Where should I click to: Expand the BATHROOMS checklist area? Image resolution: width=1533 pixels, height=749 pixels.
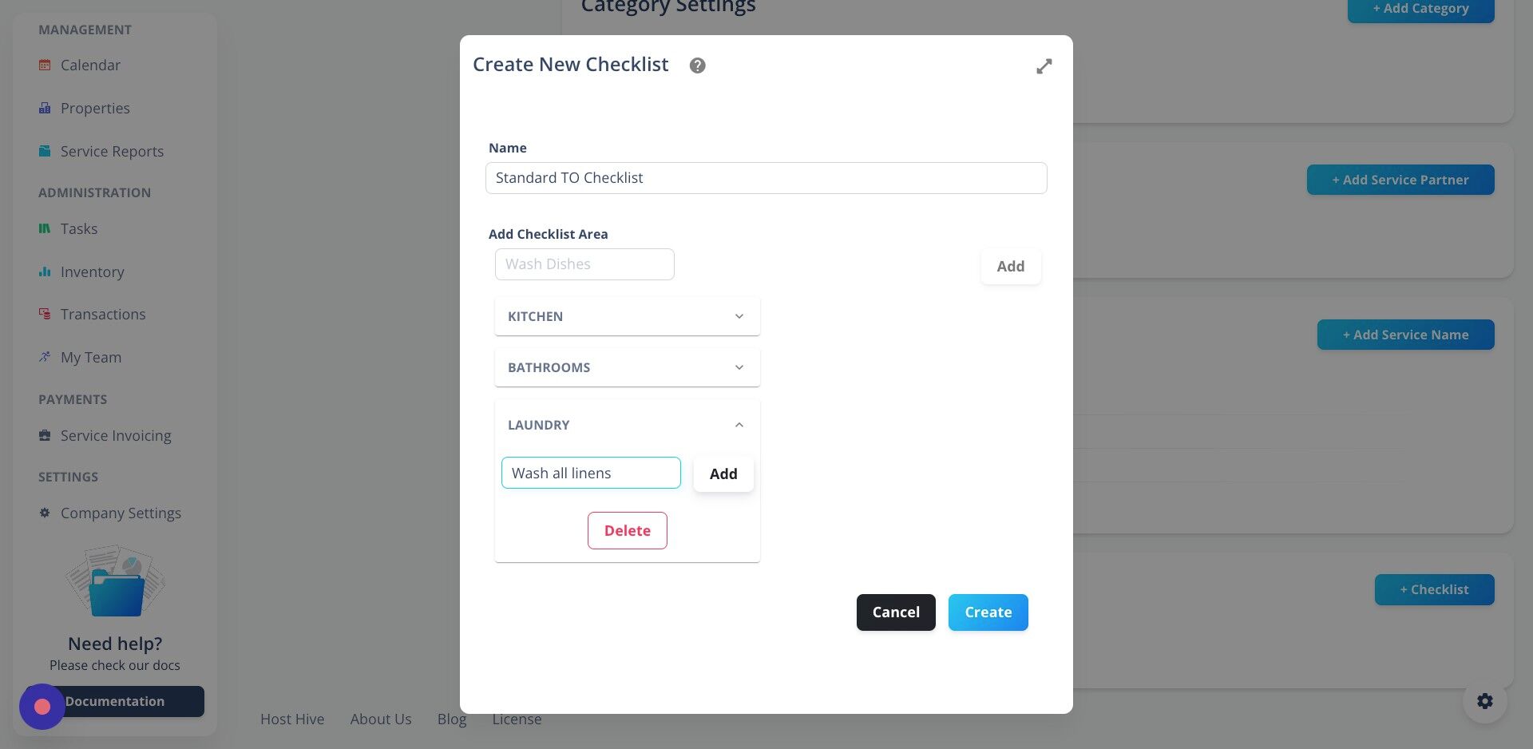click(x=627, y=367)
